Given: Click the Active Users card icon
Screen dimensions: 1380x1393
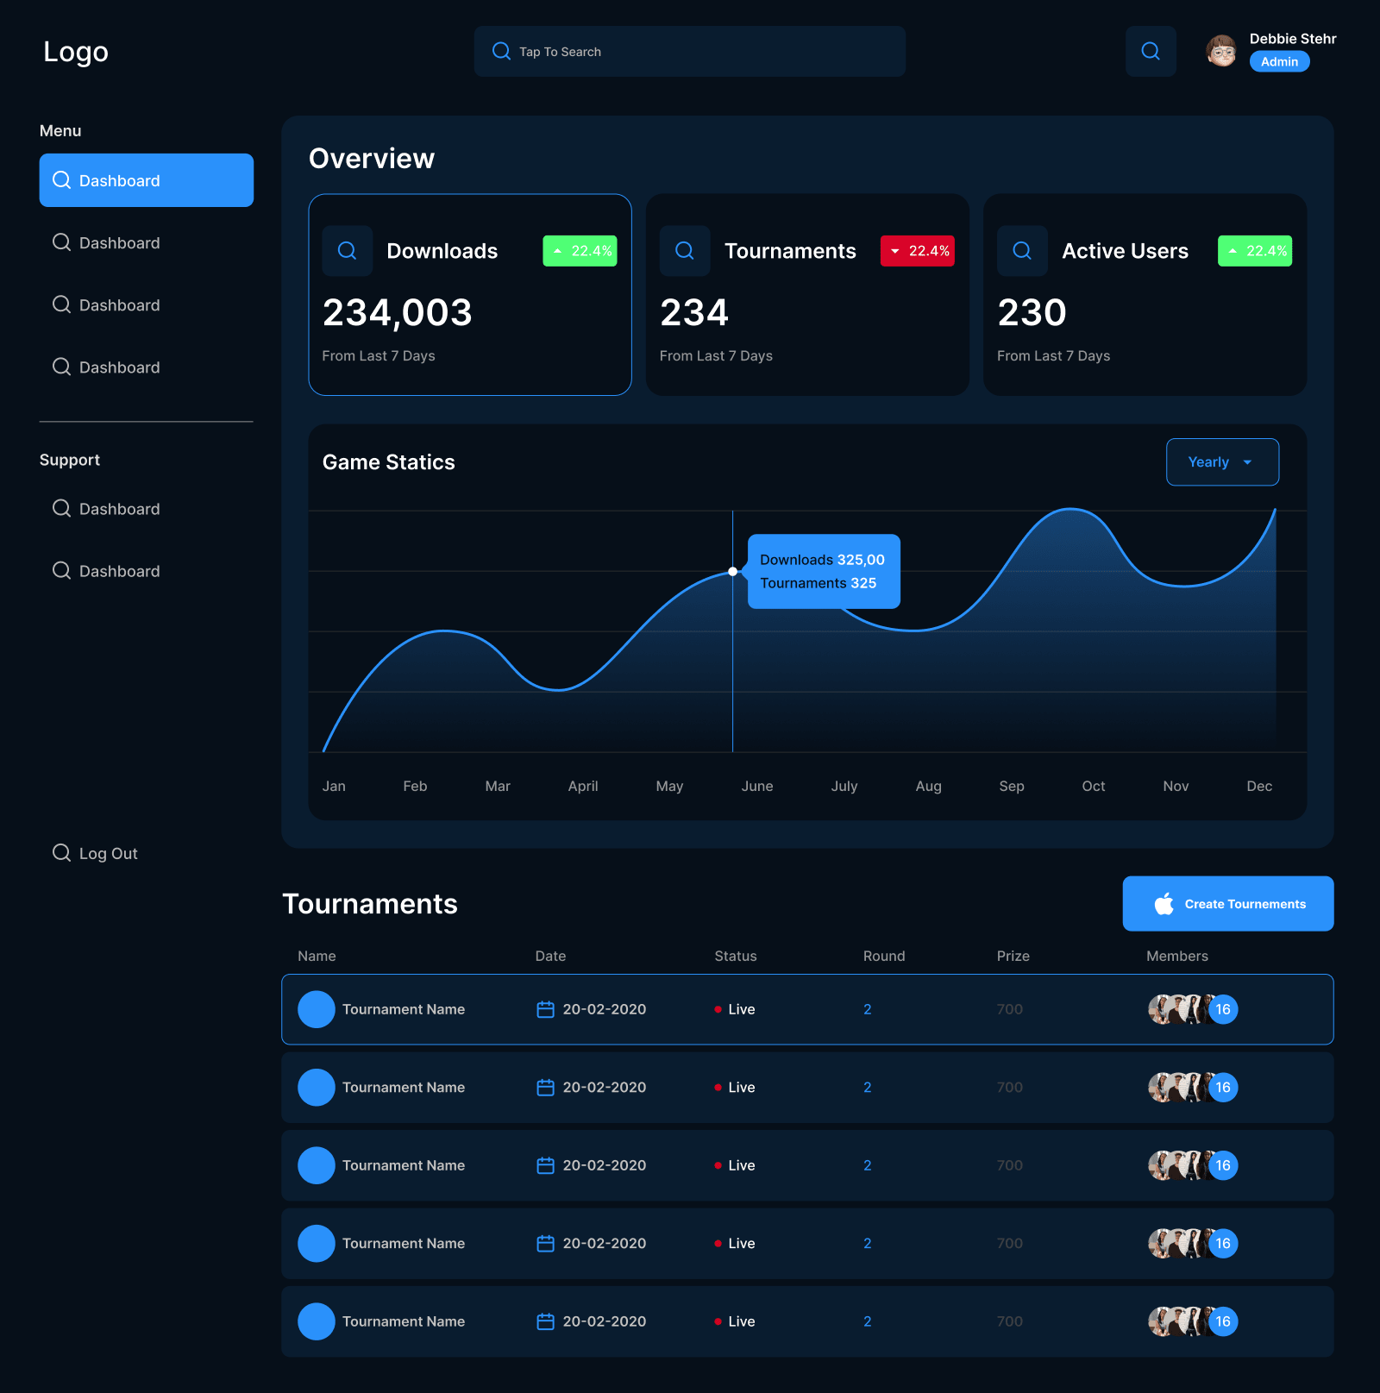Looking at the screenshot, I should click(x=1022, y=251).
